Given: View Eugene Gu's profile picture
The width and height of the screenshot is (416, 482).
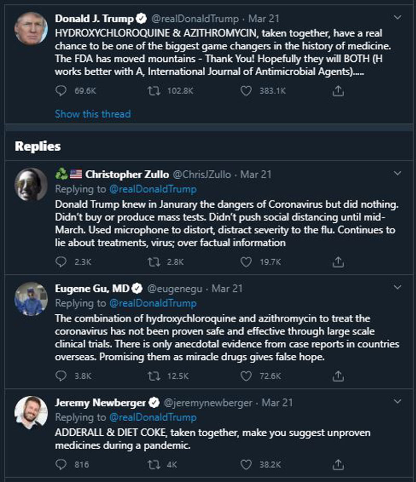Looking at the screenshot, I should click(x=31, y=299).
